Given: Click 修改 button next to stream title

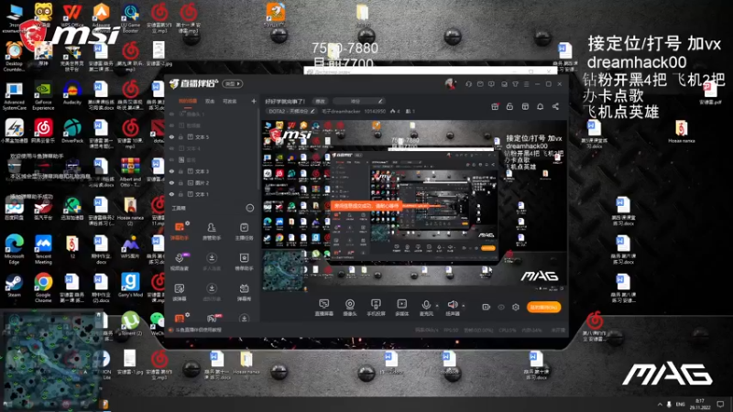Looking at the screenshot, I should click(320, 101).
